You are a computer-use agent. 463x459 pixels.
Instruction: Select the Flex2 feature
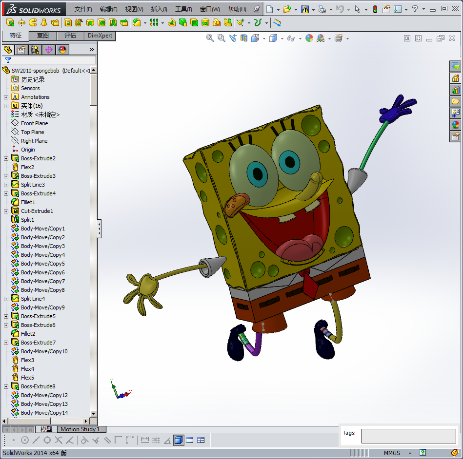click(x=27, y=167)
